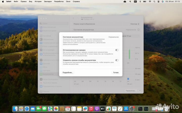Viewport: 182px width, 113px height.
Task: Activate Siri from menu bar
Action: point(163,2)
